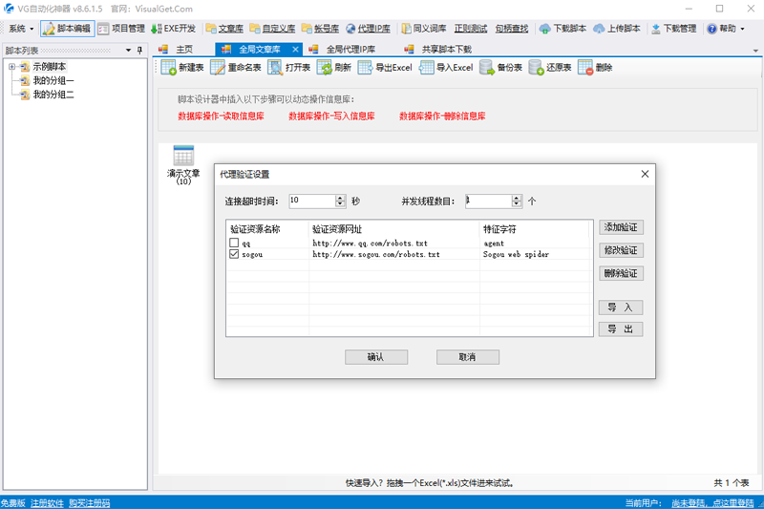The height and width of the screenshot is (509, 764).
Task: Open the 系统 dropdown menu
Action: point(21,29)
